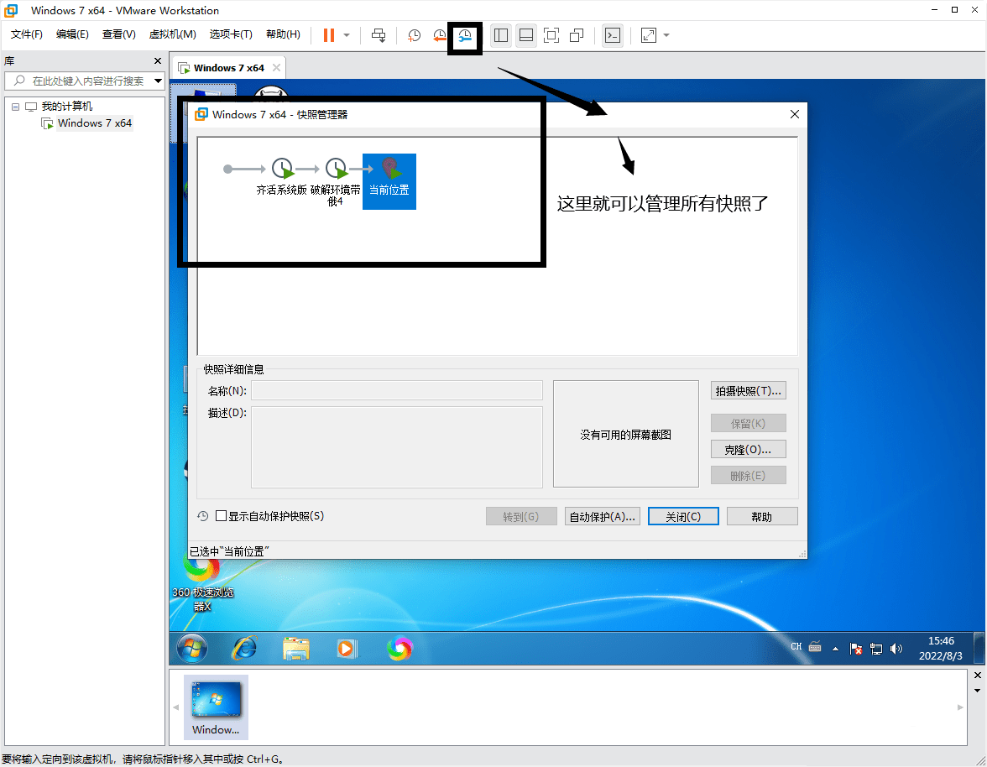987x767 pixels.
Task: Toggle the library sidebar view icon
Action: coord(501,35)
